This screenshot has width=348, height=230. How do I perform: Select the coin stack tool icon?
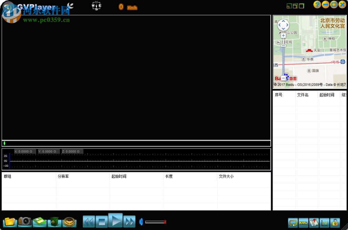[69, 222]
